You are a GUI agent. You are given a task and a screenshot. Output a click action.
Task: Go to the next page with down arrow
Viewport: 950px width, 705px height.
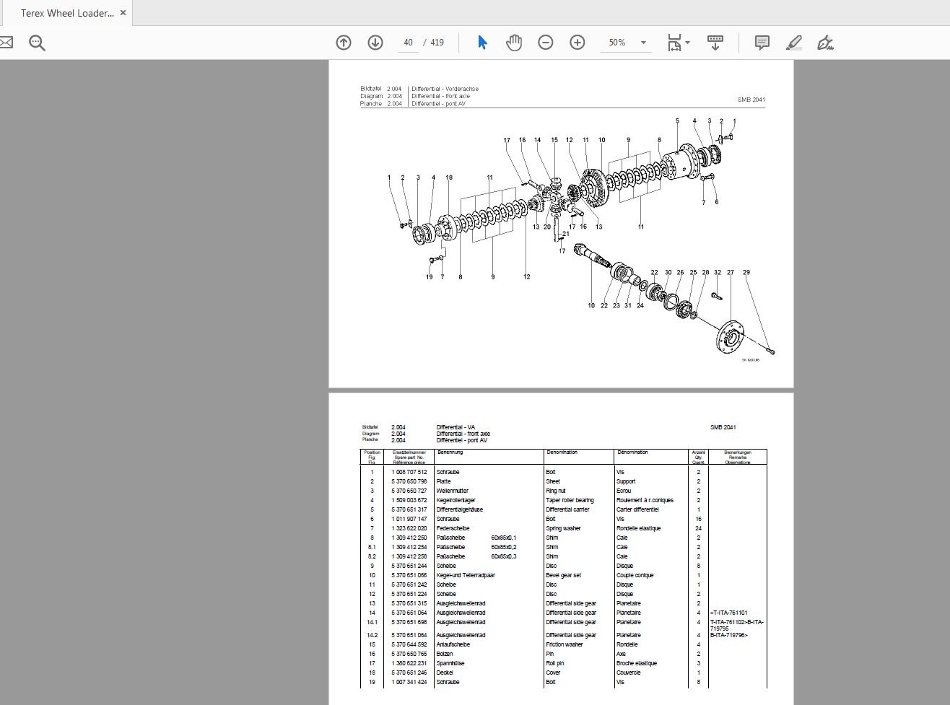click(375, 43)
